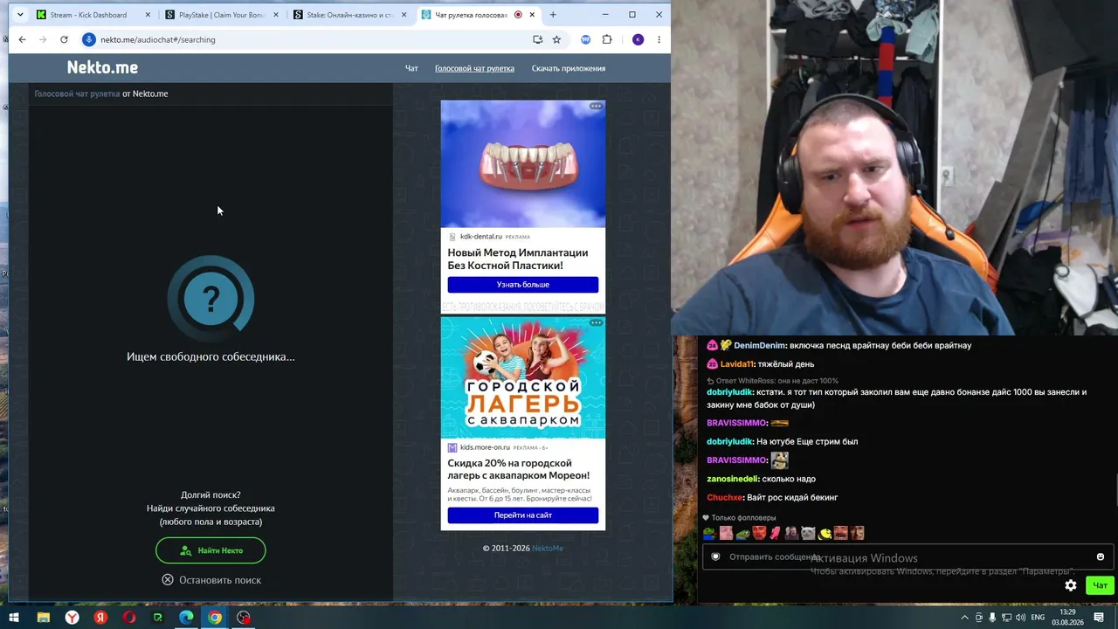Click the Nekto.me logo
Viewport: 1118px width, 629px height.
tap(102, 67)
